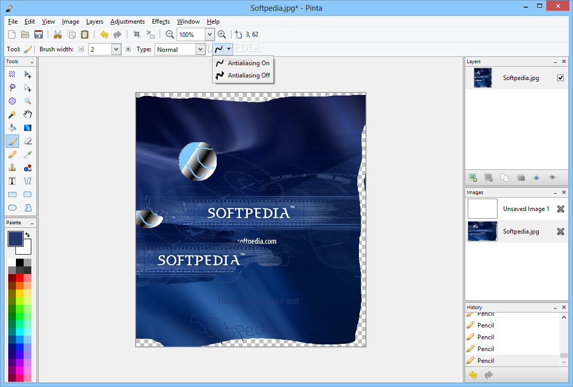Select the Move Selection tool

tap(27, 88)
